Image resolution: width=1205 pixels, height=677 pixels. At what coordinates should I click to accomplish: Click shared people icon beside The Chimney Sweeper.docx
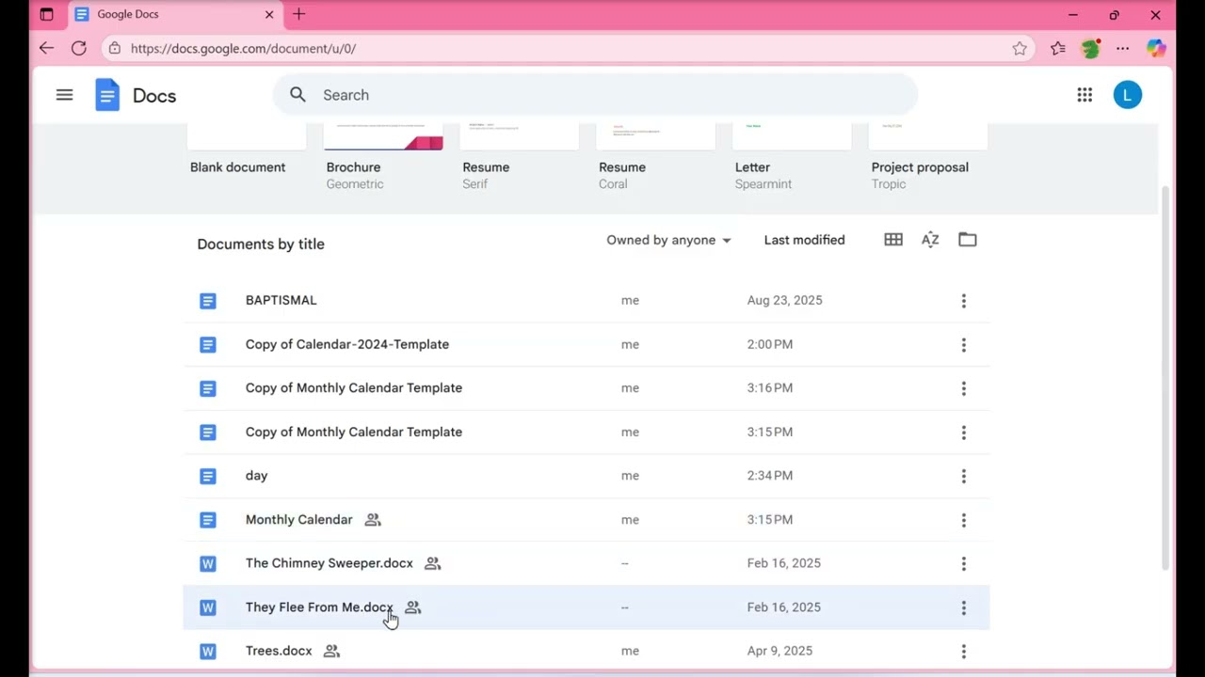(x=432, y=563)
